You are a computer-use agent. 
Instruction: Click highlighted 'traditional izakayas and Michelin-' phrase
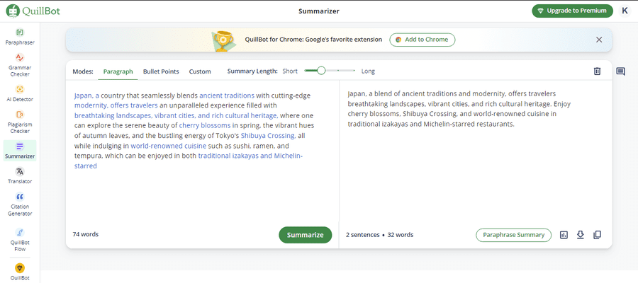[250, 156]
